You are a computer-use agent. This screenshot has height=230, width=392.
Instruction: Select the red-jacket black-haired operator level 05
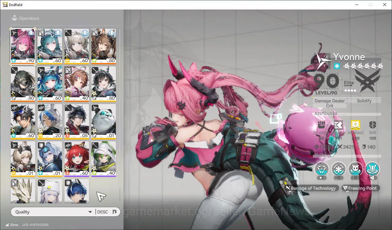tap(77, 121)
